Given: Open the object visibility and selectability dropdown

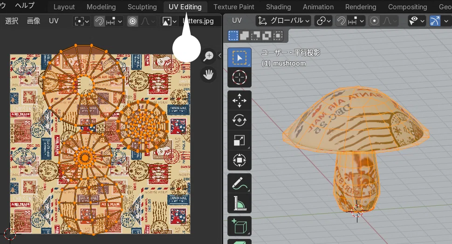Looking at the screenshot, I should pyautogui.click(x=417, y=21).
